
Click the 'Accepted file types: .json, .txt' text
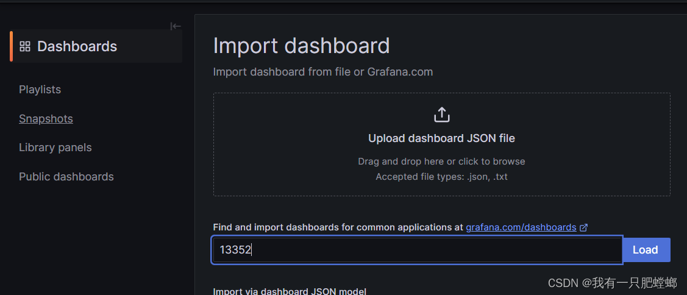tap(441, 177)
